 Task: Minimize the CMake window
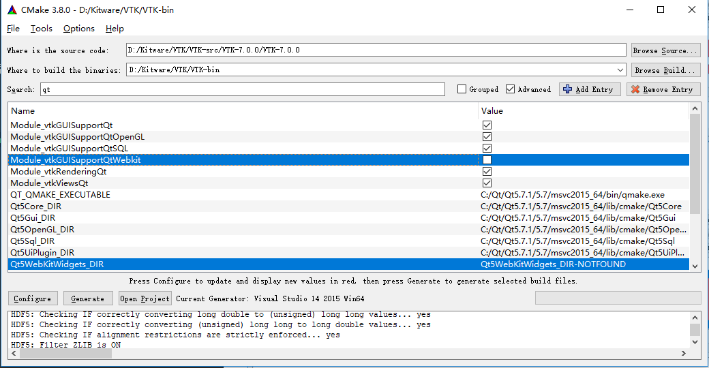pos(629,10)
